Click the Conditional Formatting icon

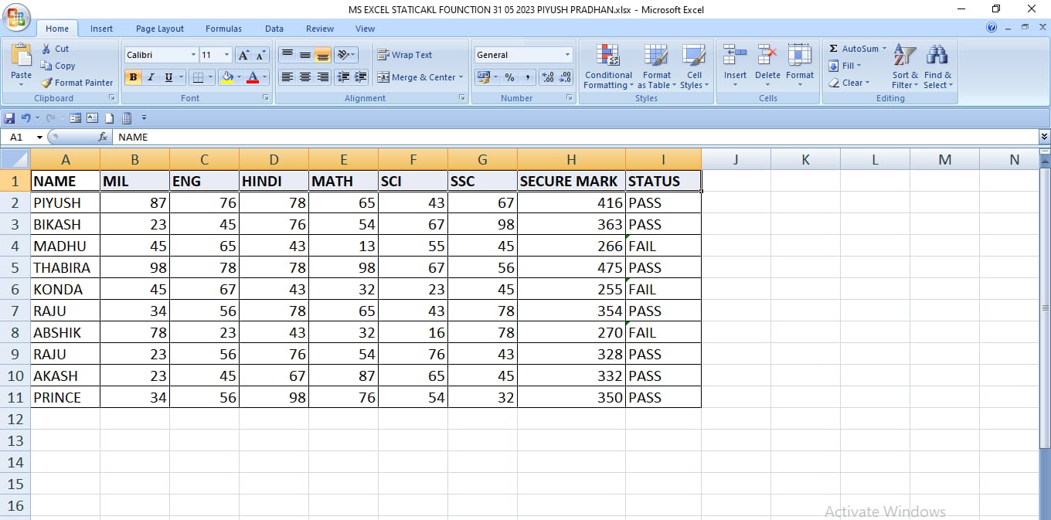[607, 56]
